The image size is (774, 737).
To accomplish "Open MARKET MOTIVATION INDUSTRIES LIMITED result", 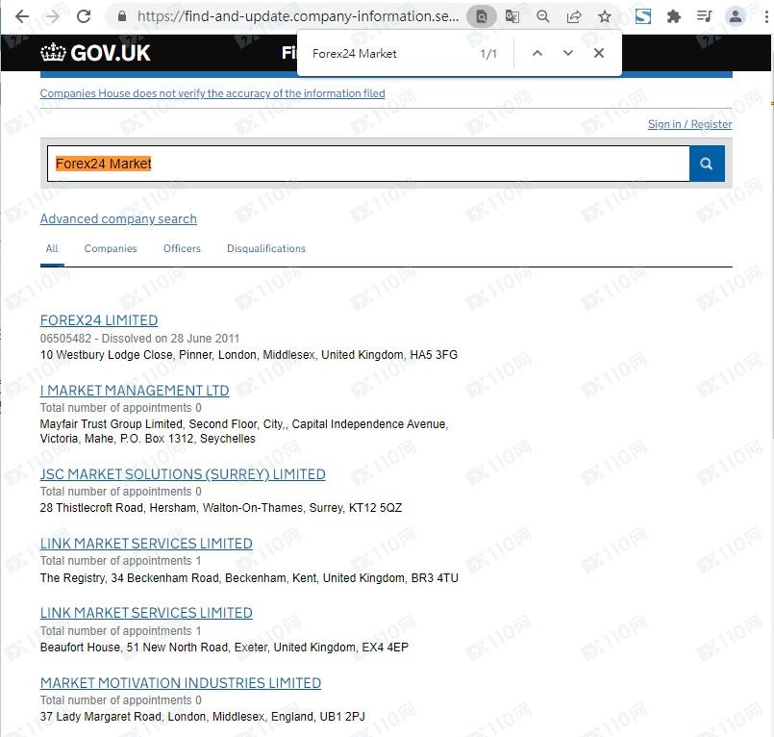I will pyautogui.click(x=181, y=683).
